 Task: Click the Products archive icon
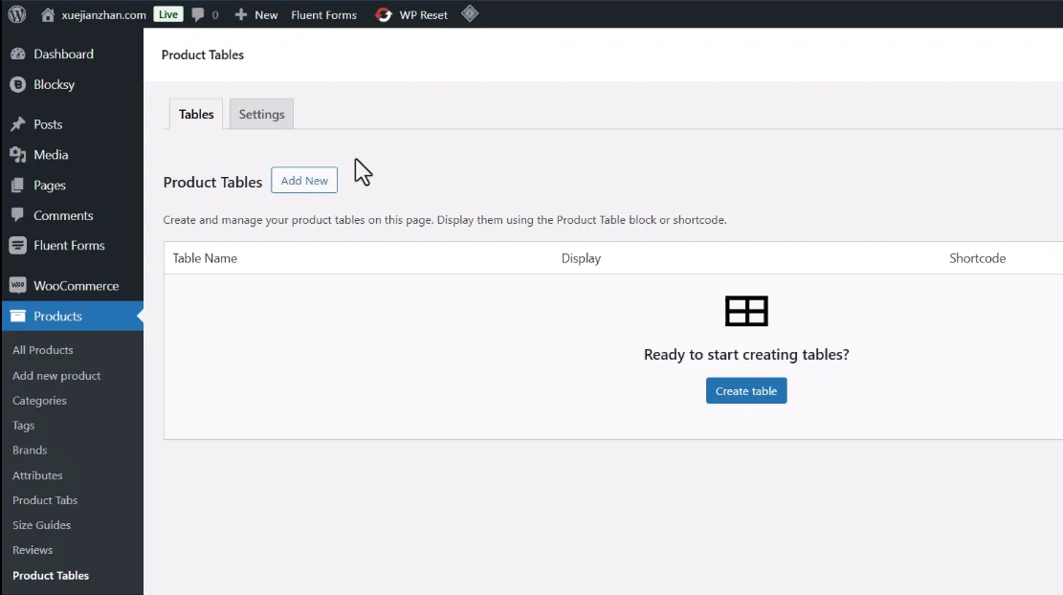coord(17,316)
